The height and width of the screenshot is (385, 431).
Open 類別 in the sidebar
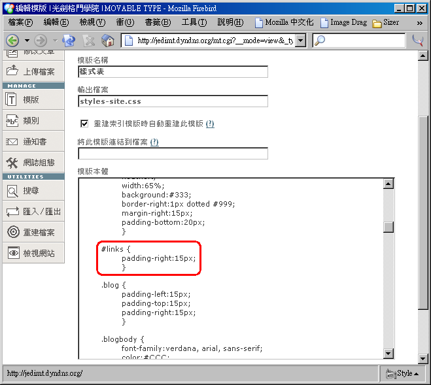[33, 120]
